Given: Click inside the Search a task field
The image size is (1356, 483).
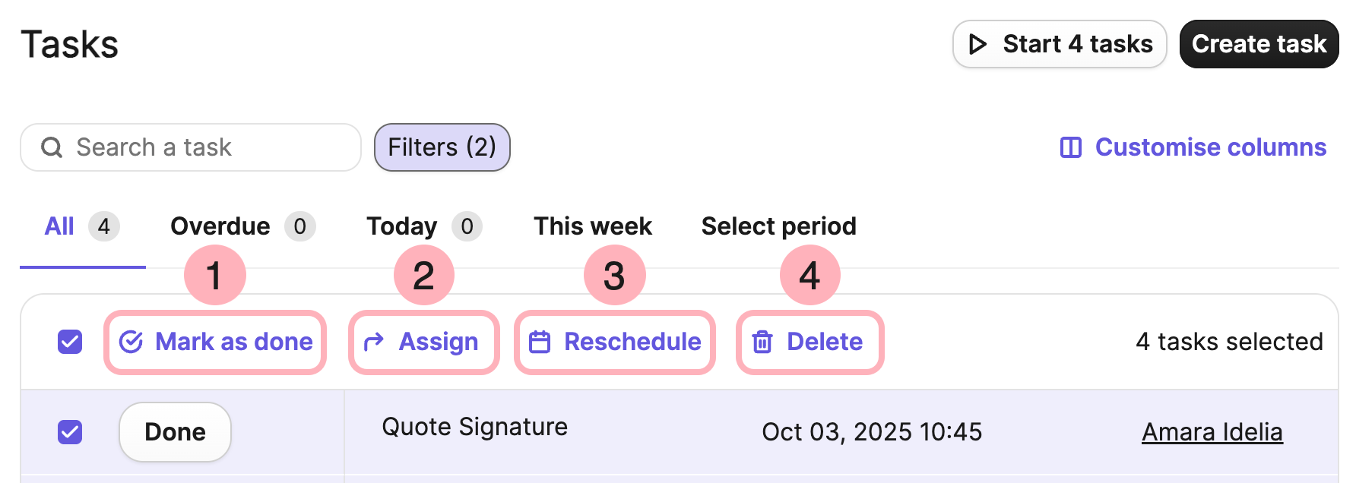Looking at the screenshot, I should [x=190, y=147].
